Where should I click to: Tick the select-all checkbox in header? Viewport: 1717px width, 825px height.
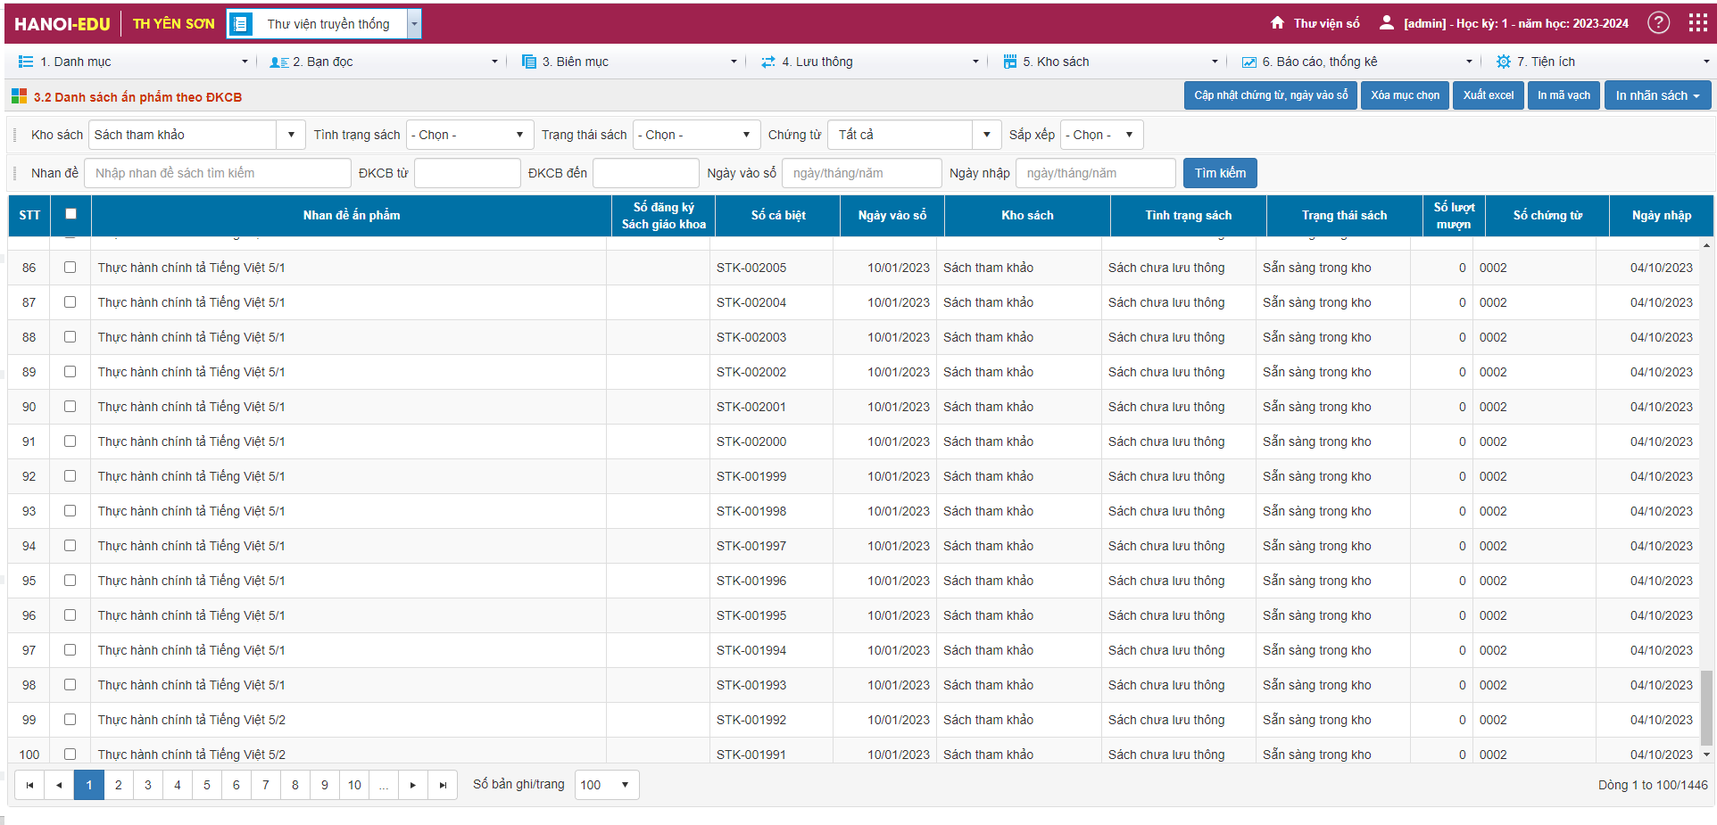click(x=71, y=214)
